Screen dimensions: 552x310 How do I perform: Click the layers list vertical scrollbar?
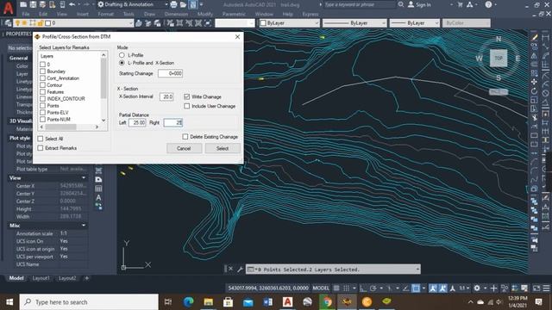[x=103, y=78]
